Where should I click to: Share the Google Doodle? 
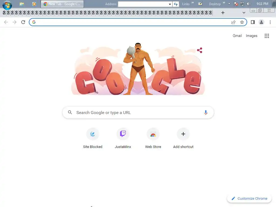click(200, 50)
